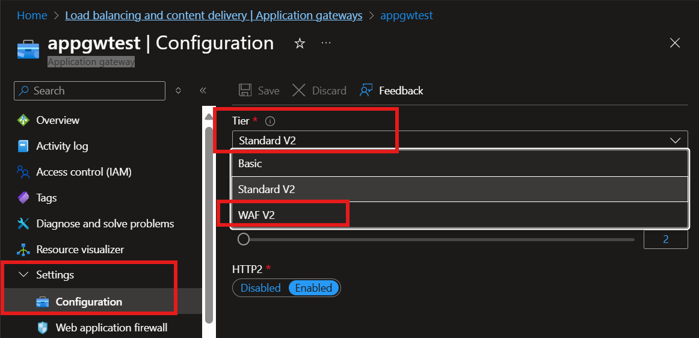Viewport: 699px width, 338px height.
Task: Click the Overview diamond icon
Action: 23,120
